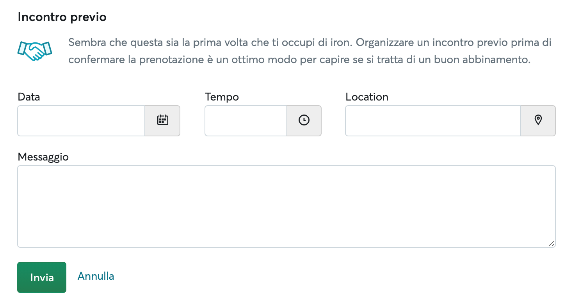Click the description line starting with confermare
The width and height of the screenshot is (573, 307).
pyautogui.click(x=299, y=60)
